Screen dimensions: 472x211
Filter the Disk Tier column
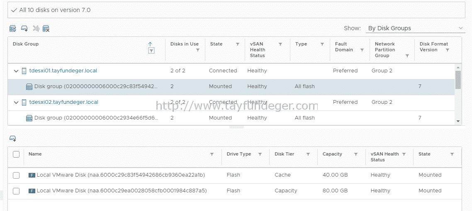tap(308, 154)
